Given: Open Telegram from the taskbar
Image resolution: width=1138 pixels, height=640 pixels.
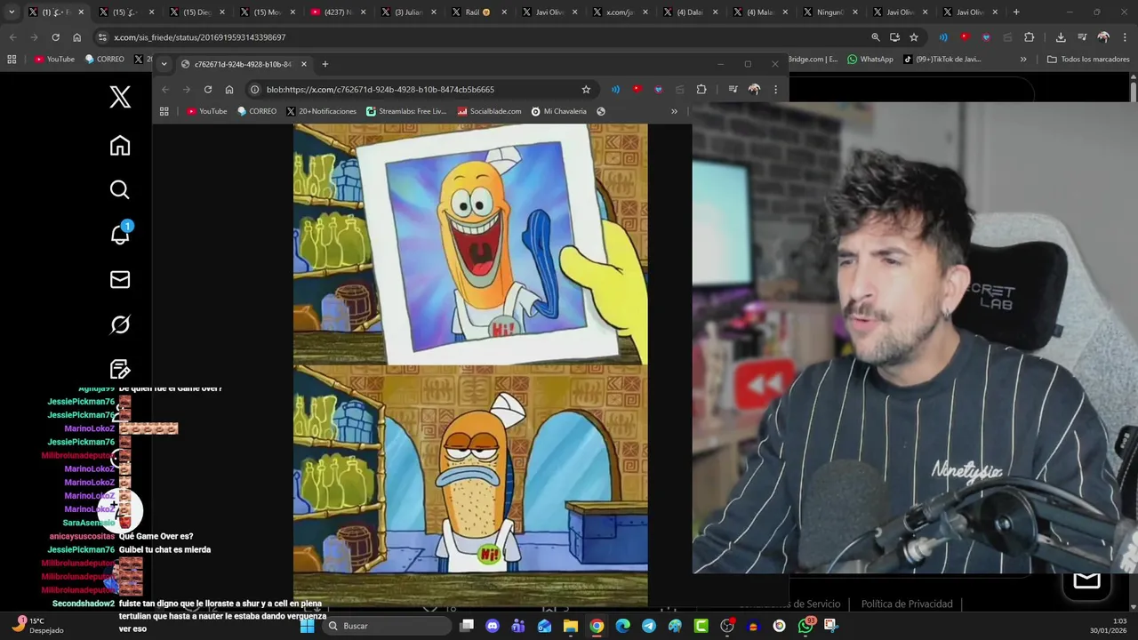Looking at the screenshot, I should [649, 626].
